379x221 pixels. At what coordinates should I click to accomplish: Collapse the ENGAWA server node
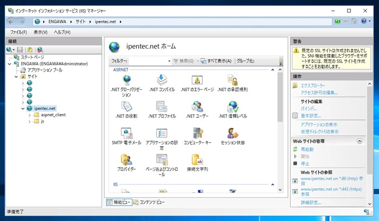9,64
